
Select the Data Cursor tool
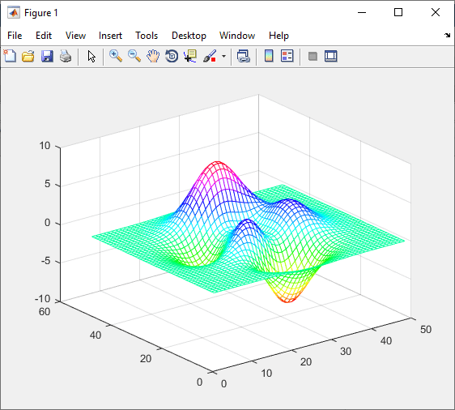pyautogui.click(x=190, y=56)
